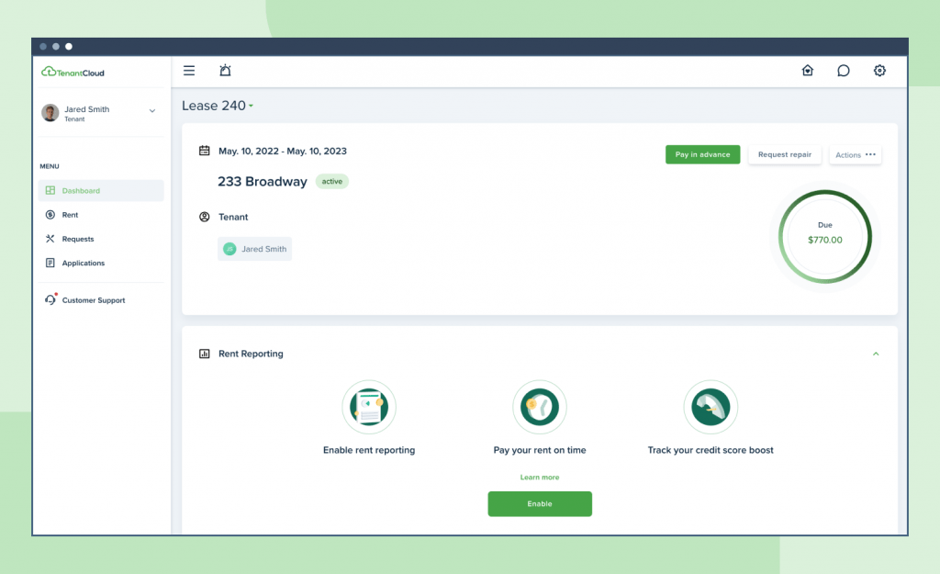Click the TenantCloud logo
940x574 pixels.
pyautogui.click(x=73, y=73)
